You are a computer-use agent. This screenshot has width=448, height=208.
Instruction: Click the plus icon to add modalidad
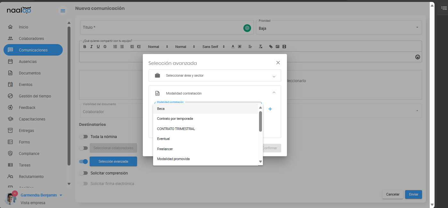270,109
